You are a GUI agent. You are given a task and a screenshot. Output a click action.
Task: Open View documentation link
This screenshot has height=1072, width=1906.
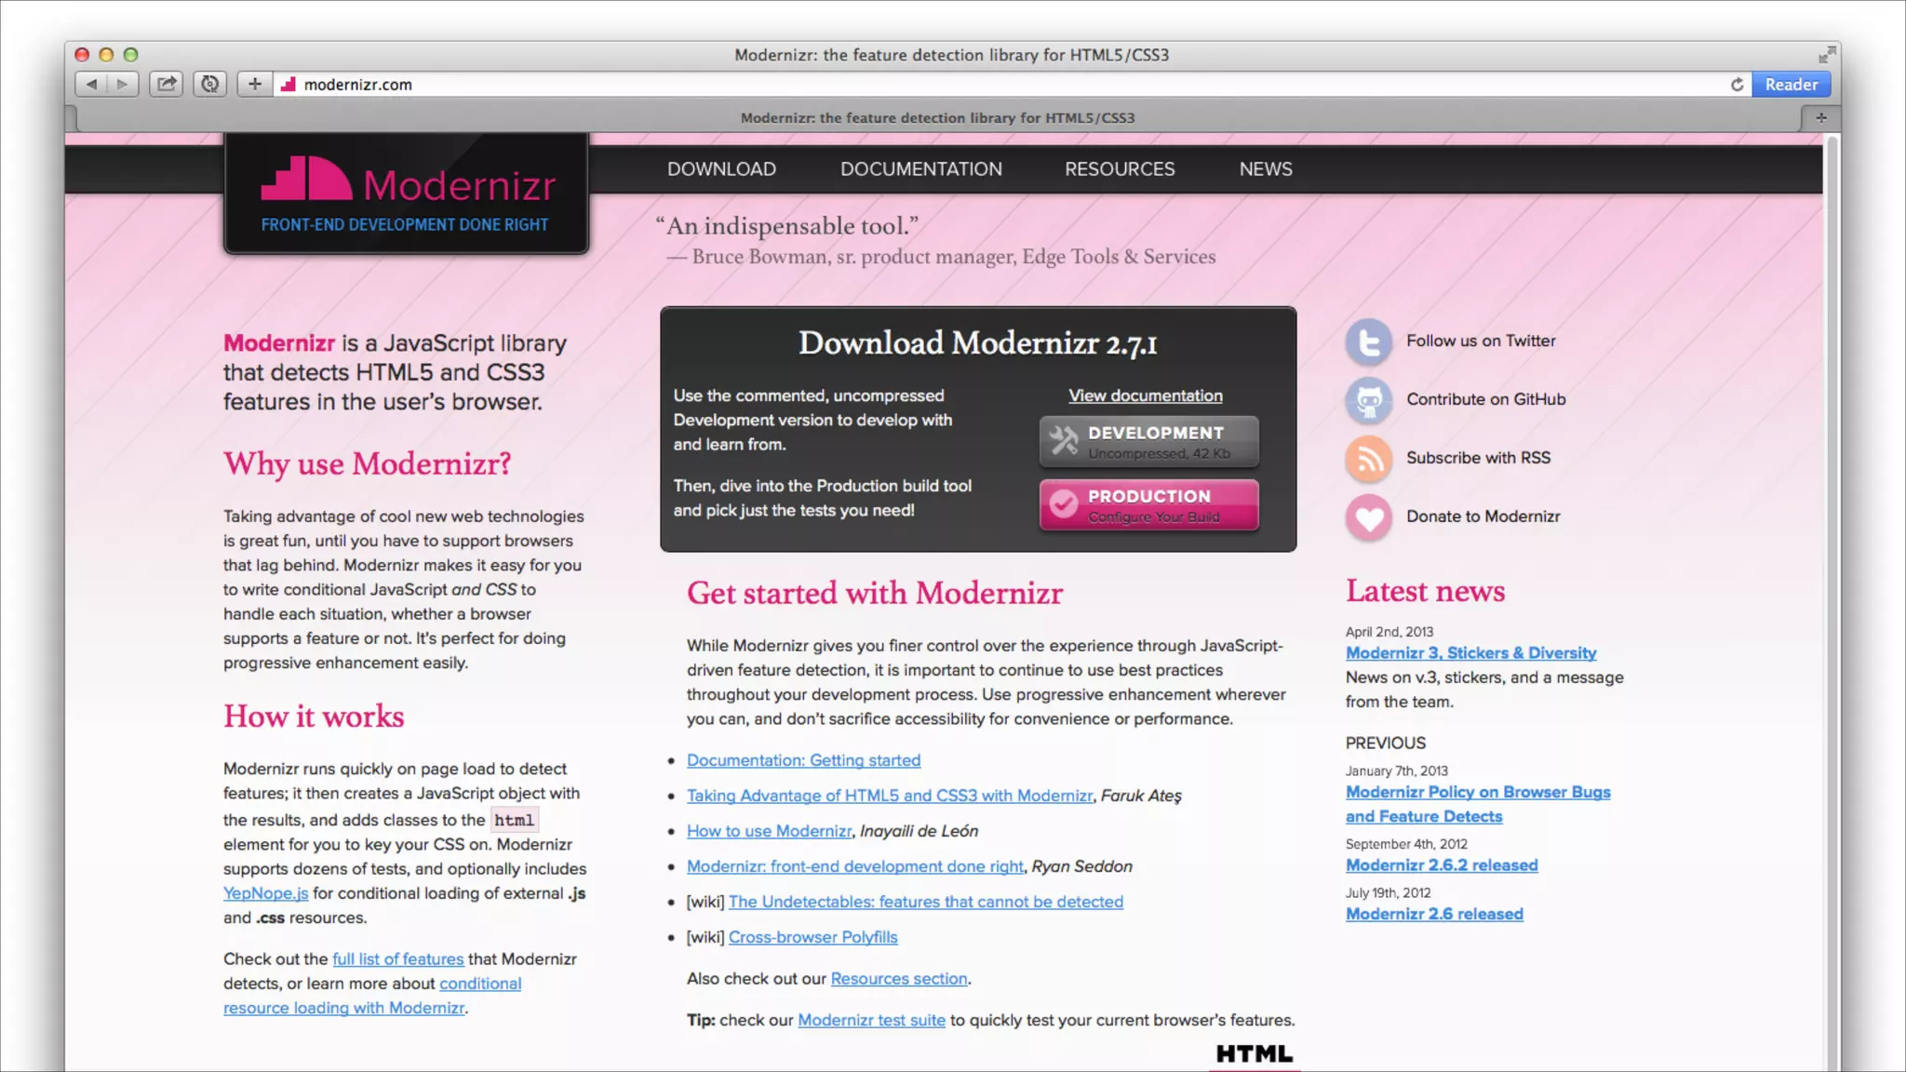click(1145, 395)
